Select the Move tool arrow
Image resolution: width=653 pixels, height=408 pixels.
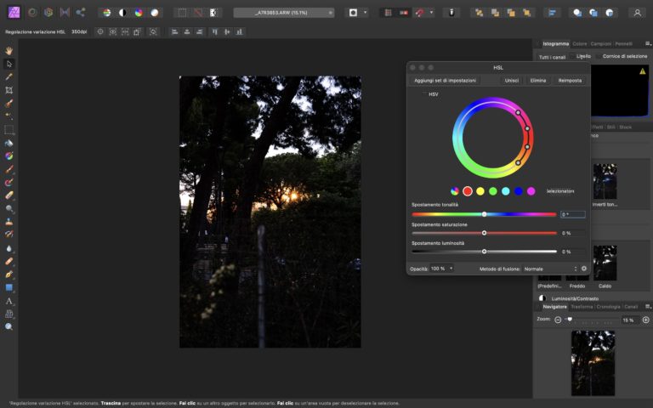pos(9,64)
